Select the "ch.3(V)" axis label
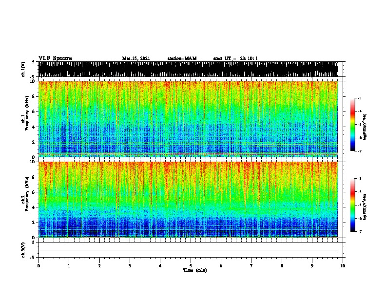 [23, 250]
